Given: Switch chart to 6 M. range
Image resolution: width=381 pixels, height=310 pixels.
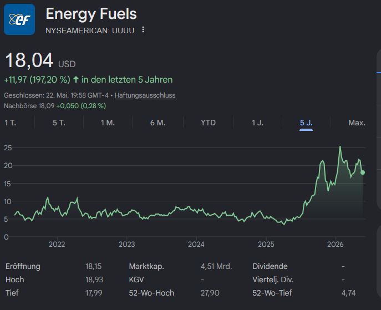Looking at the screenshot, I should pos(158,123).
